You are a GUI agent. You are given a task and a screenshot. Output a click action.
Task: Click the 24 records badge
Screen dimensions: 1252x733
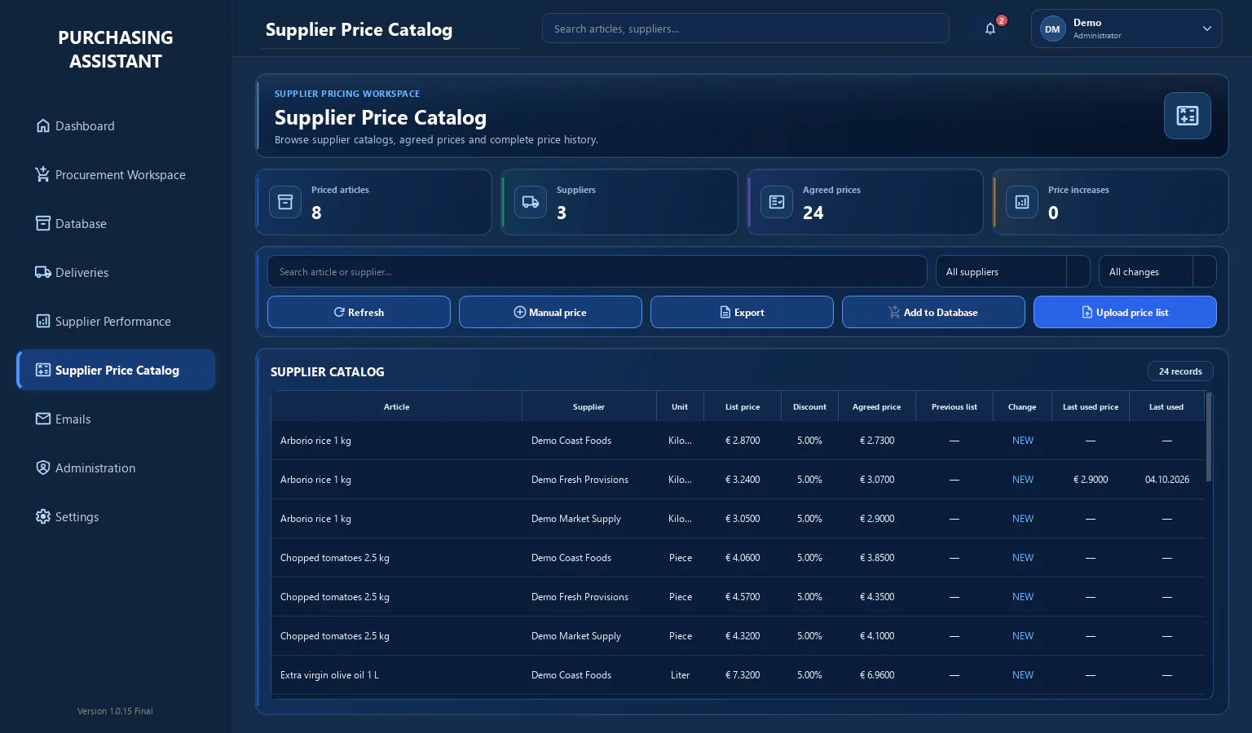point(1180,371)
